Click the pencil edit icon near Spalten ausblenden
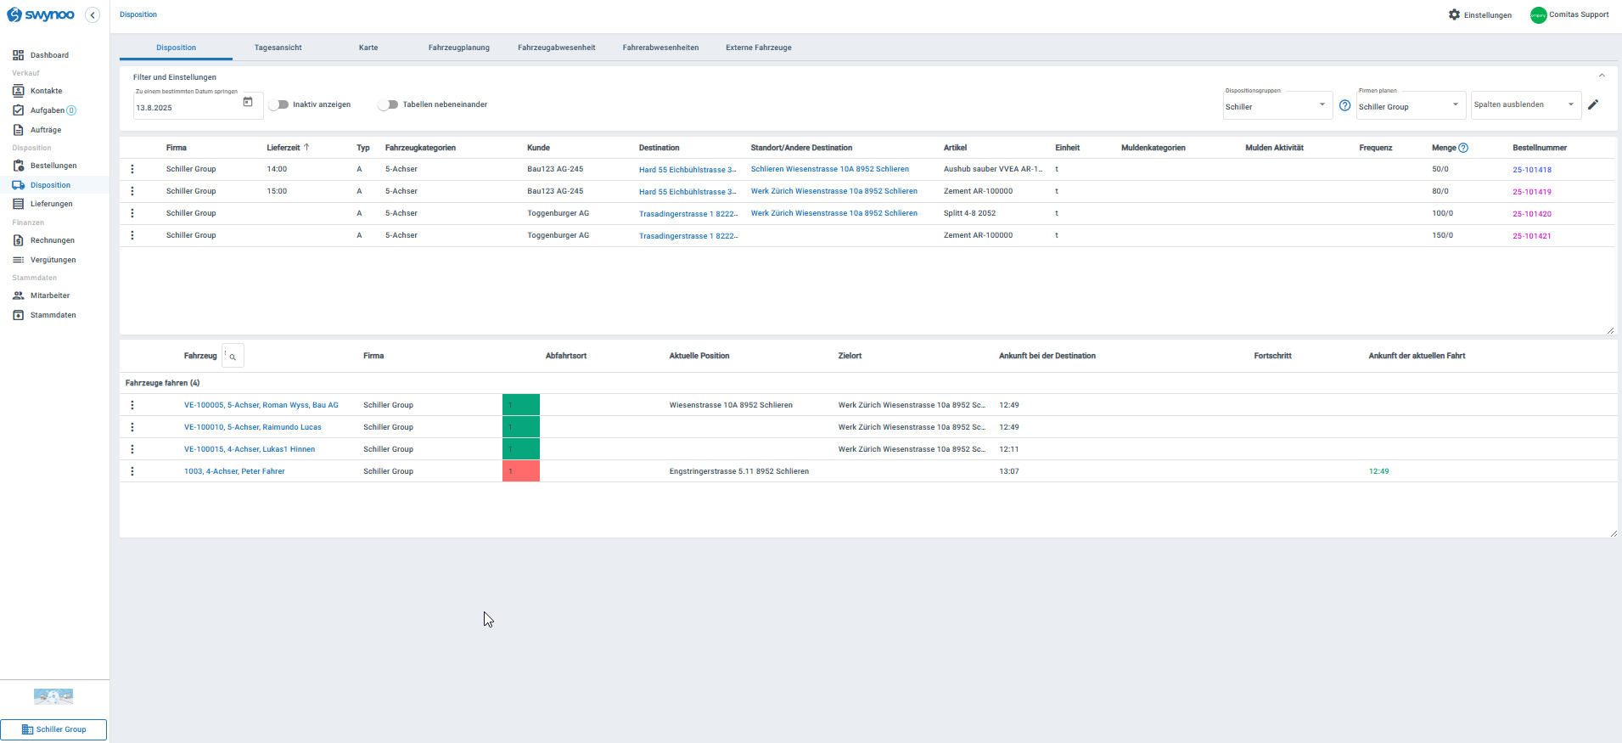Screen dimensions: 1622x743 coord(1593,104)
